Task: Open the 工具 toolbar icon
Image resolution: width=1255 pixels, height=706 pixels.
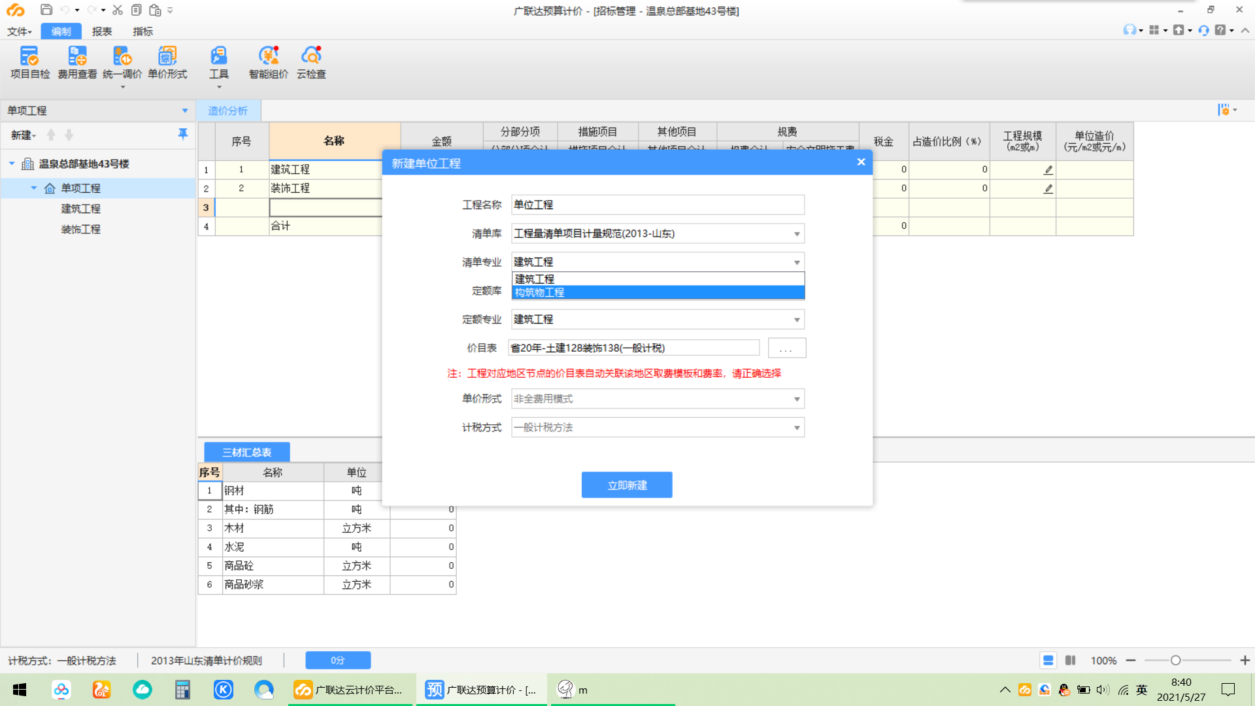Action: 218,62
